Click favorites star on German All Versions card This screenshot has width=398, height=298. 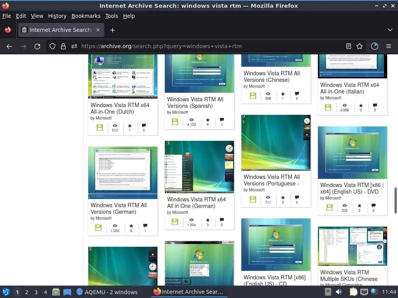click(x=131, y=225)
